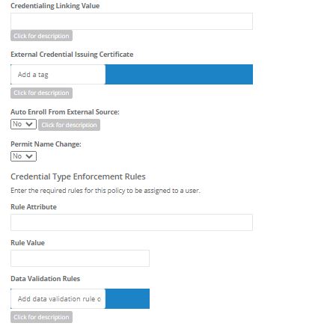The image size is (333, 329).
Task: Click the Credentialing Linking Value text field
Action: [132, 22]
